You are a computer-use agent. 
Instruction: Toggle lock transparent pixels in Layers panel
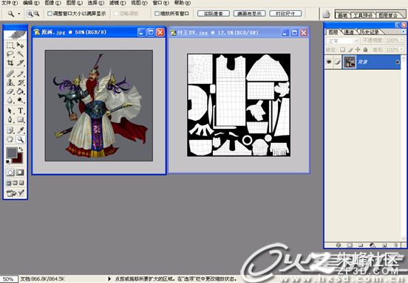343,49
